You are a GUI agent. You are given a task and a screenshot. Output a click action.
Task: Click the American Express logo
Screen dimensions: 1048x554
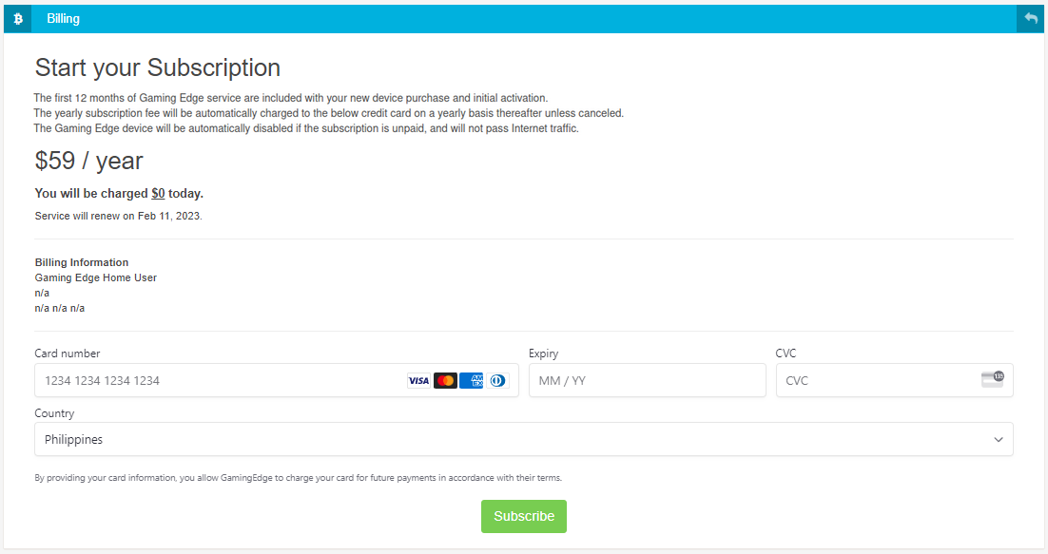(x=471, y=380)
